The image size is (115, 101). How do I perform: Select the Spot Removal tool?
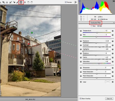click(10, 2)
